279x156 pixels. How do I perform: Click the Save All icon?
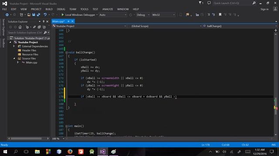click(38, 15)
